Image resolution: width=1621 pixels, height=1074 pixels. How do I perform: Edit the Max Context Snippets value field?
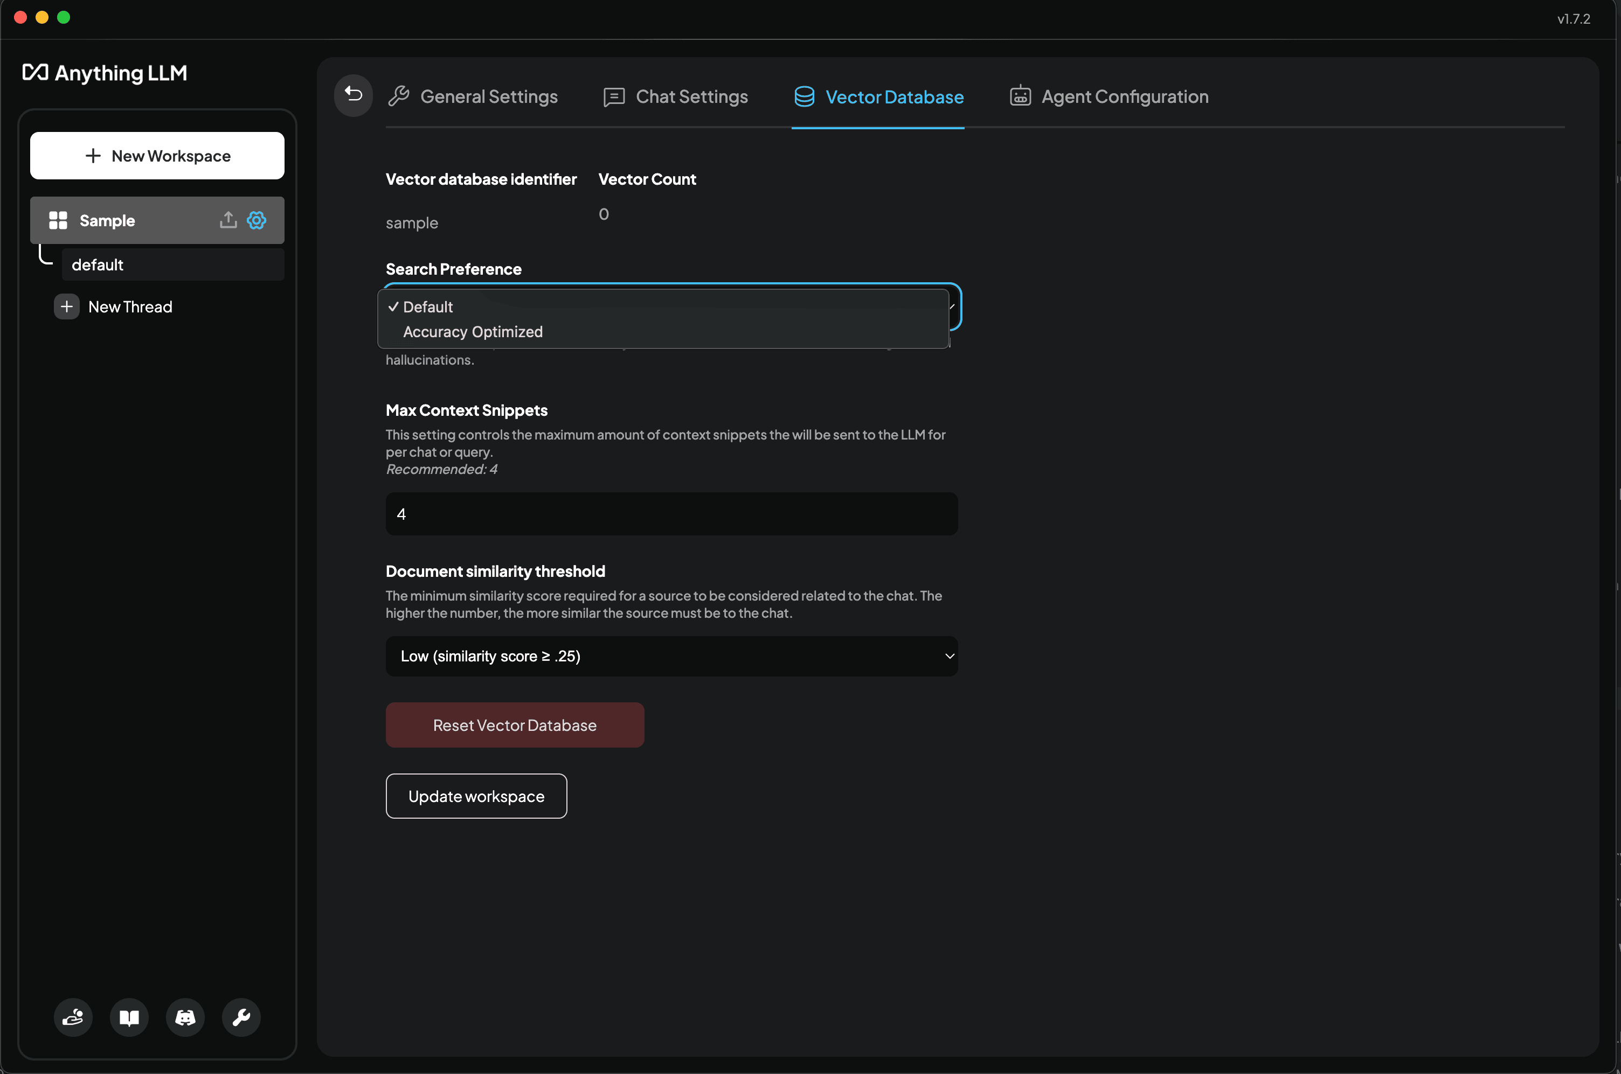tap(671, 513)
